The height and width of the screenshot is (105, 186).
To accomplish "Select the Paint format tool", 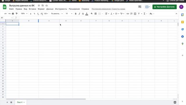I will click(17, 14).
